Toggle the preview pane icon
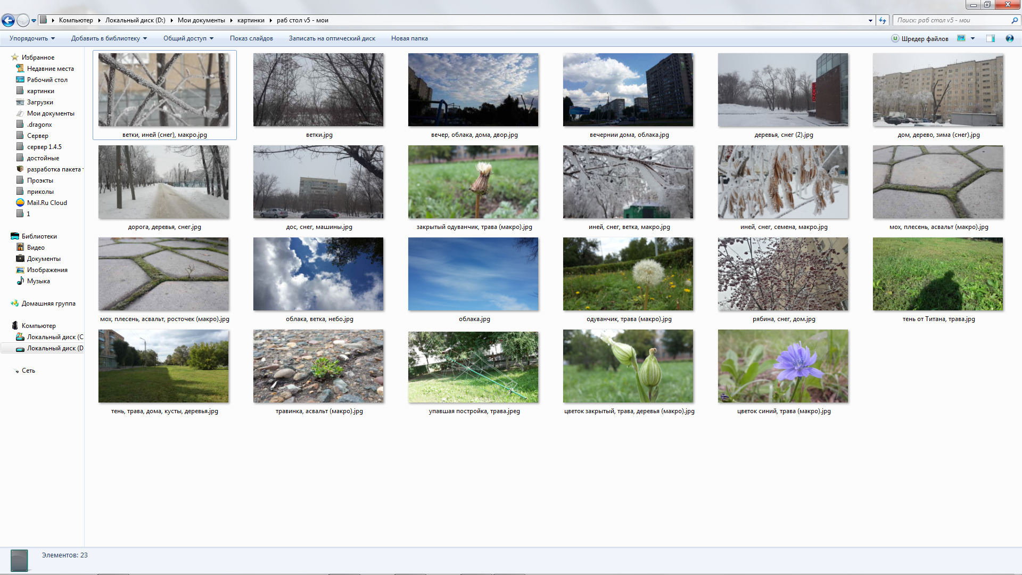 [990, 38]
